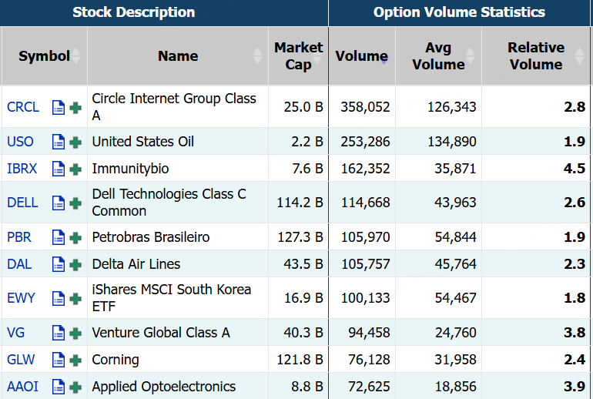Open the CRCL symbol link
593x399 pixels.
23,107
